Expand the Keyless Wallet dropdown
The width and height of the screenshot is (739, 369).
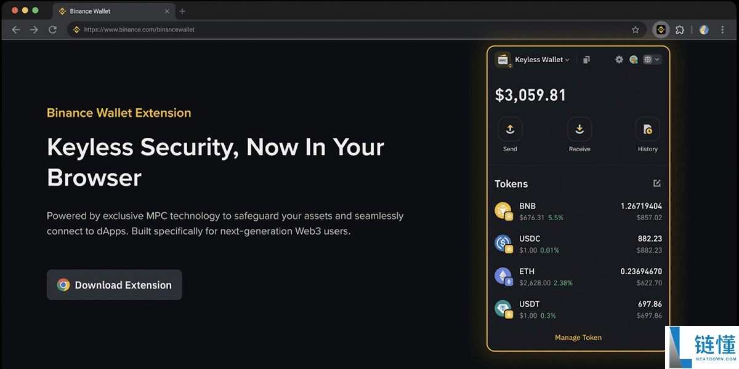click(542, 60)
